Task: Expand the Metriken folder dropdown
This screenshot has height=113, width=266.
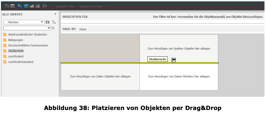Action: [24, 22]
